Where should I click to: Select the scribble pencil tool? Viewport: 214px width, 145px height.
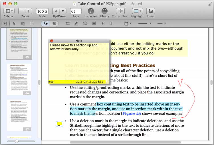[76, 24]
